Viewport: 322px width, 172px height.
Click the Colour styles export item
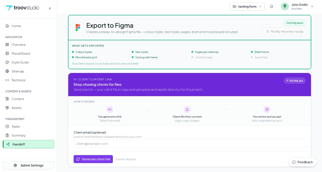(82, 52)
